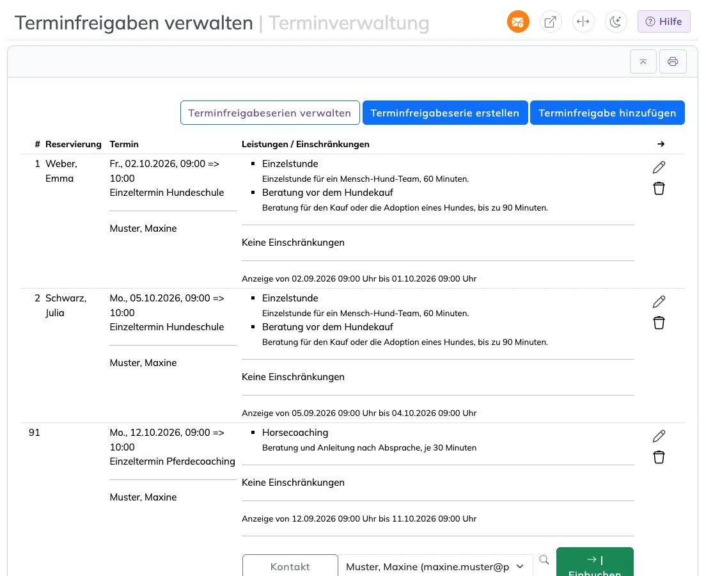
Task: Click the Kontakt label button
Action: (x=290, y=566)
